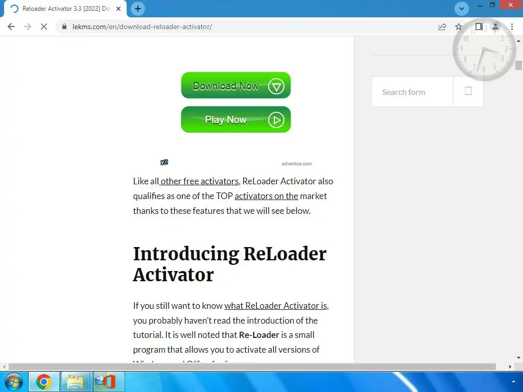This screenshot has height=392, width=523.
Task: Click the scroll up arrow
Action: click(x=518, y=41)
